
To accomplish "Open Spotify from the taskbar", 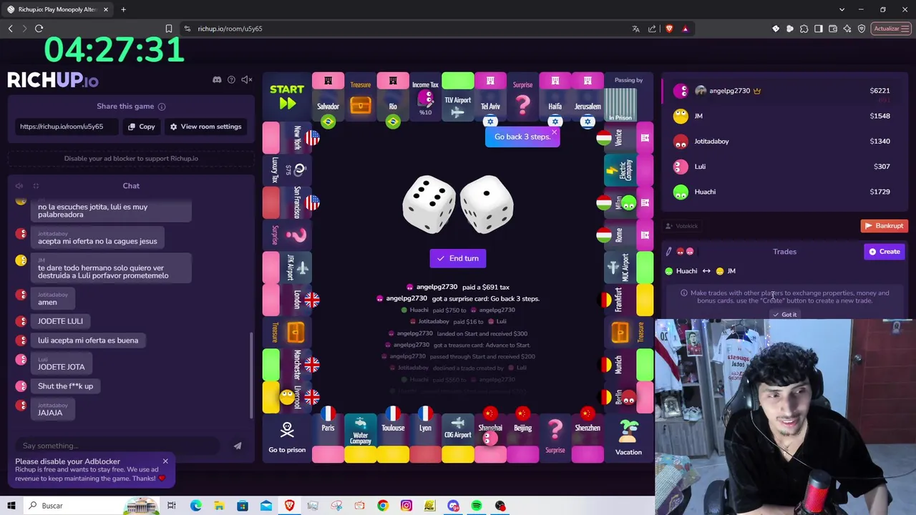I will tap(477, 506).
